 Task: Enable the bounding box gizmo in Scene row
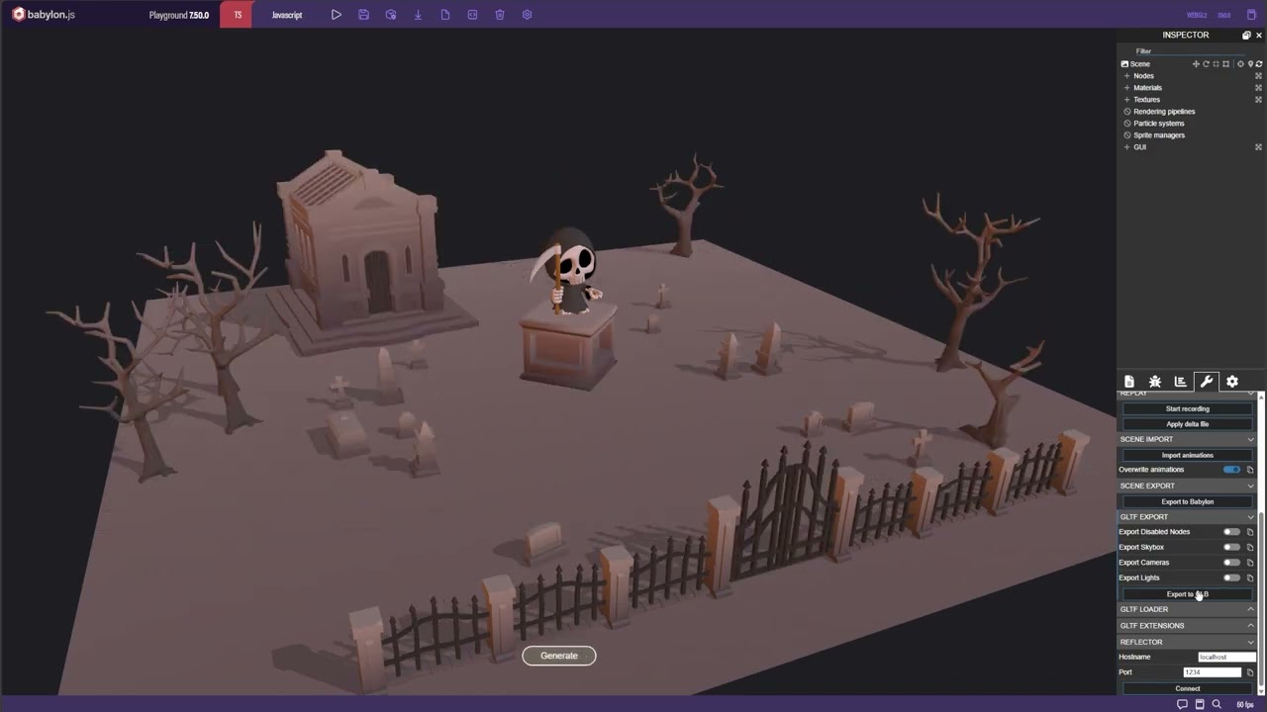(x=1225, y=64)
